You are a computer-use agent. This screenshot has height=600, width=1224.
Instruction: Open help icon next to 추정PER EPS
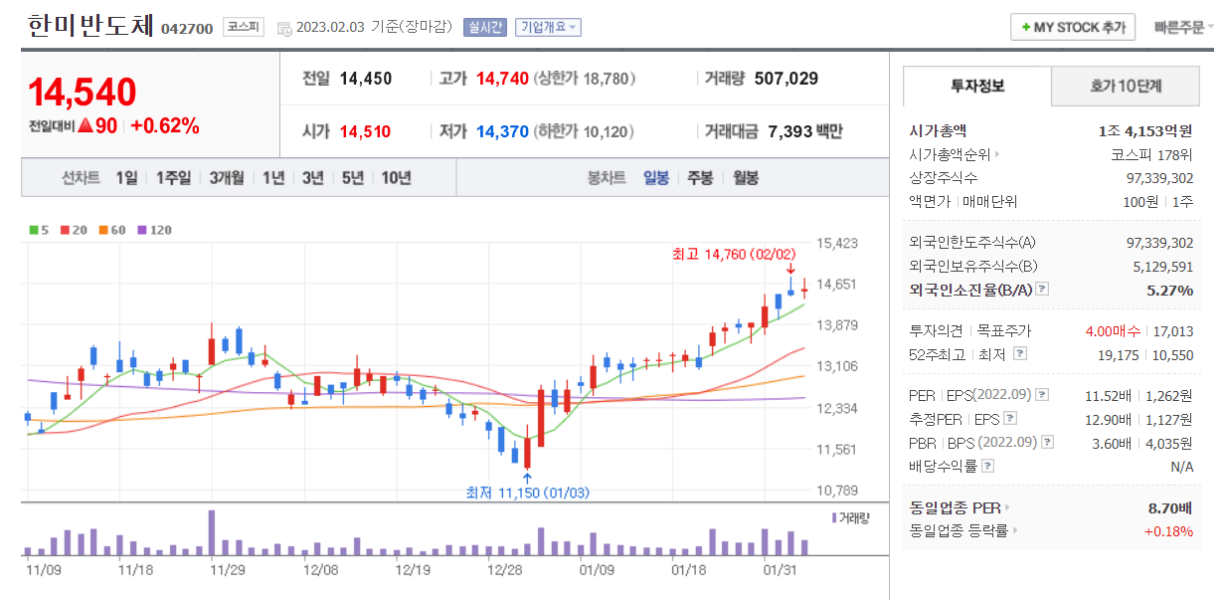coord(1010,418)
